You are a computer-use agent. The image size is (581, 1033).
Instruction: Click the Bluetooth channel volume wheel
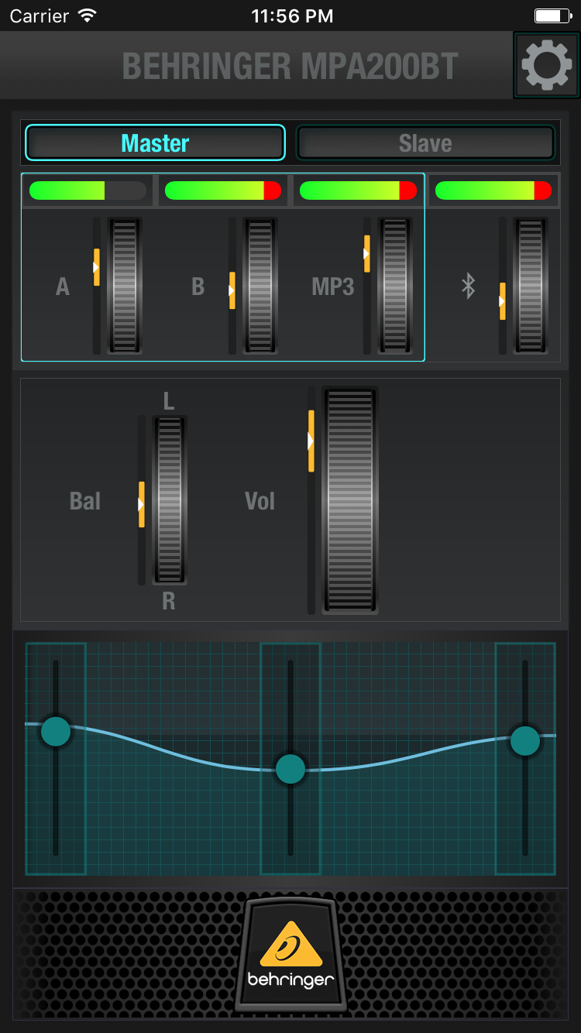(x=531, y=286)
